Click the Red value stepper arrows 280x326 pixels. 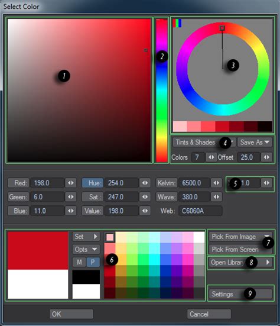point(71,183)
